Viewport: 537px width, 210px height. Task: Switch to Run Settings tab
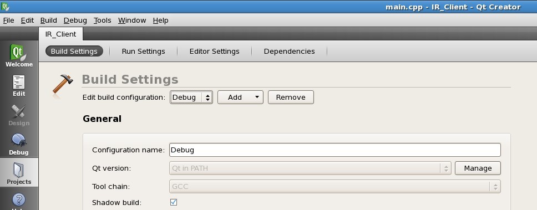[144, 52]
